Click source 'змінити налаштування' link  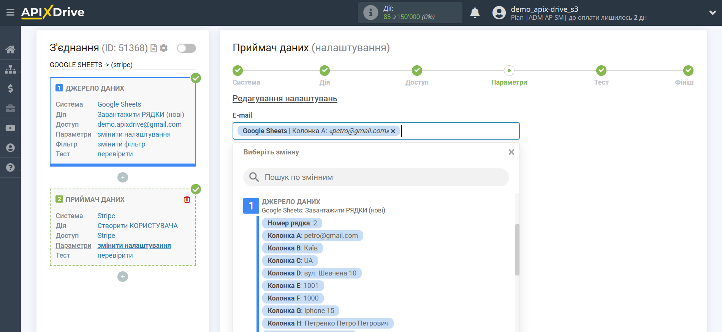tap(134, 134)
